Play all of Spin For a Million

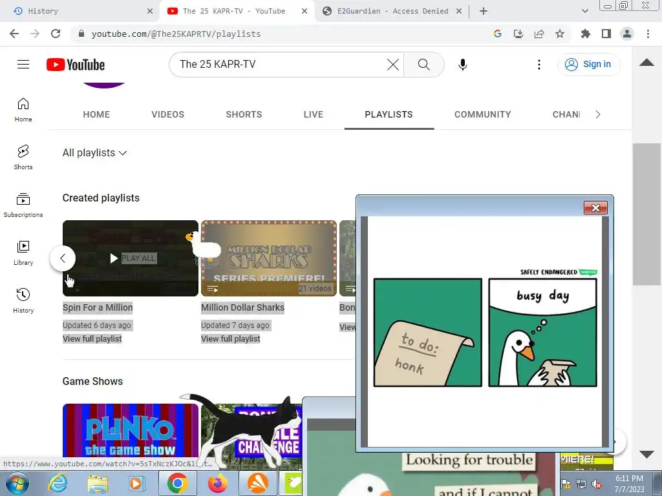(x=133, y=258)
